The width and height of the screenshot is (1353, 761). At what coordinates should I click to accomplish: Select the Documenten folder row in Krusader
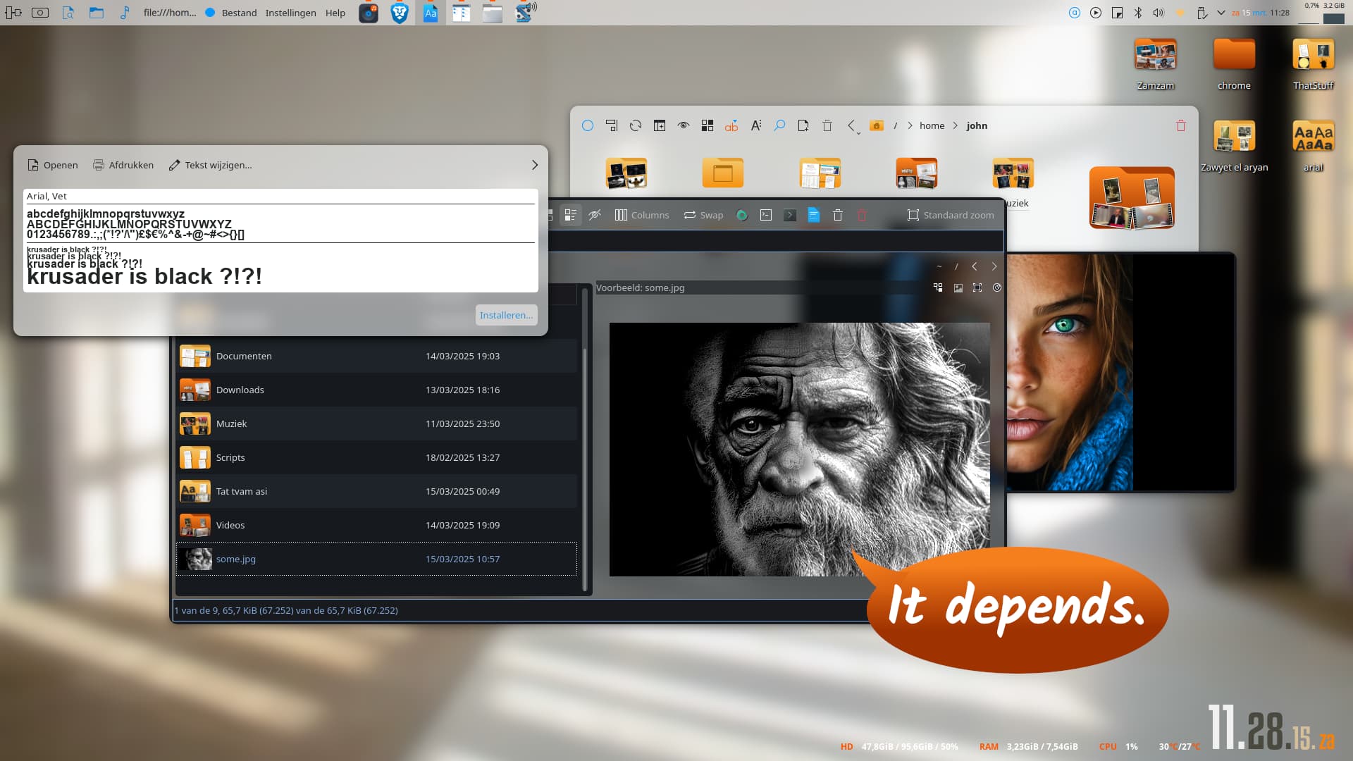pyautogui.click(x=376, y=356)
